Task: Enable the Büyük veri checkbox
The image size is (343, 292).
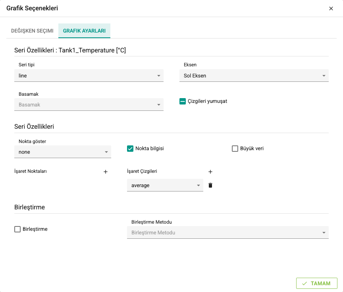Action: tap(235, 149)
